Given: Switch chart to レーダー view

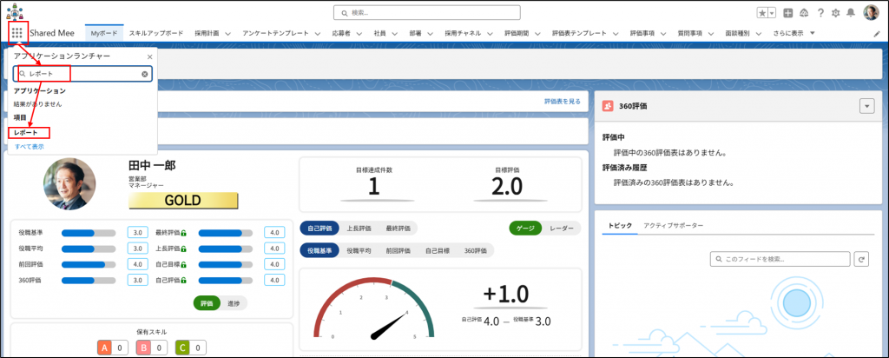Looking at the screenshot, I should pyautogui.click(x=562, y=229).
